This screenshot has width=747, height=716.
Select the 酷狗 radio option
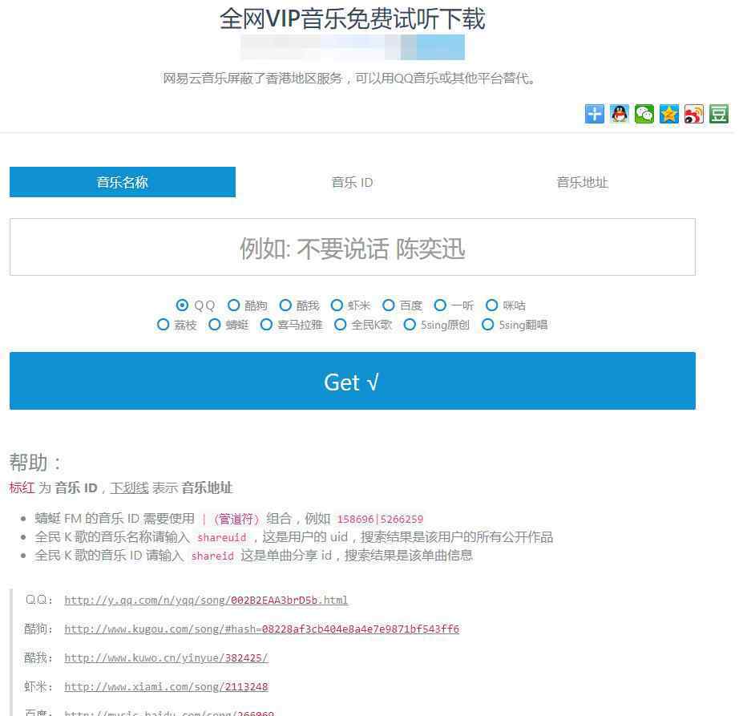point(233,305)
